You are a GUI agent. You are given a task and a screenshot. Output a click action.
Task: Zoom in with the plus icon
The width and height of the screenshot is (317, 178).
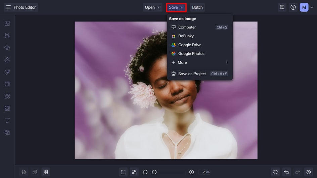click(x=191, y=172)
